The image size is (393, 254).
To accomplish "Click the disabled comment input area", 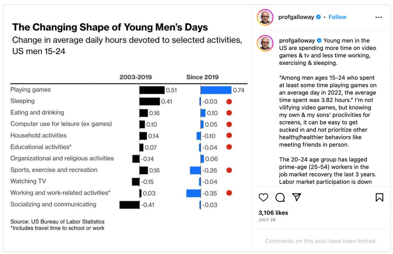I will [320, 241].
